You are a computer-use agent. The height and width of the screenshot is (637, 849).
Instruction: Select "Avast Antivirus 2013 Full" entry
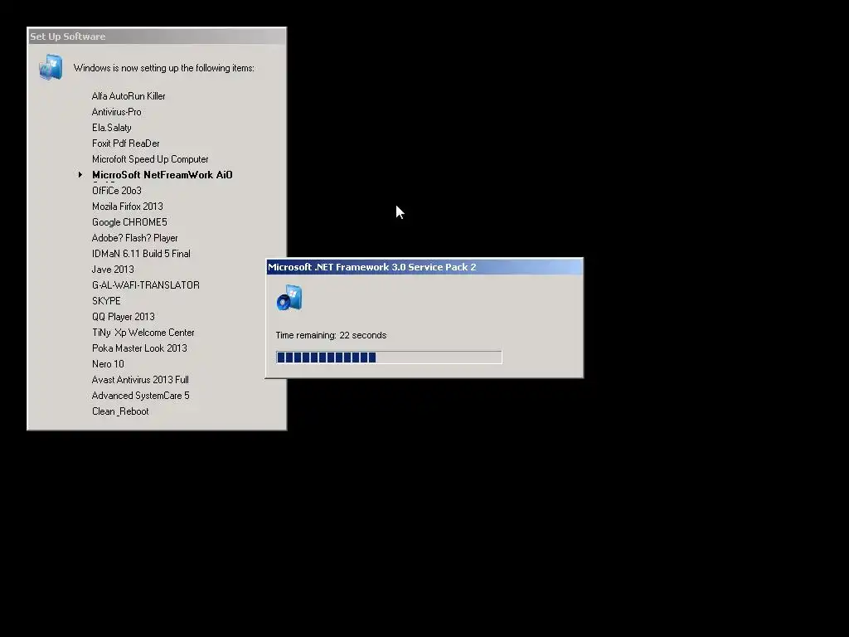coord(140,379)
